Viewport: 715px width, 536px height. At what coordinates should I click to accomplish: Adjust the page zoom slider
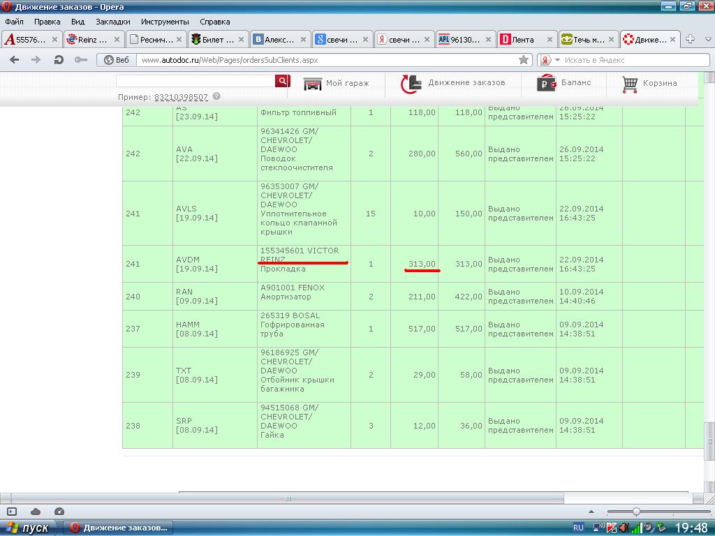point(636,512)
